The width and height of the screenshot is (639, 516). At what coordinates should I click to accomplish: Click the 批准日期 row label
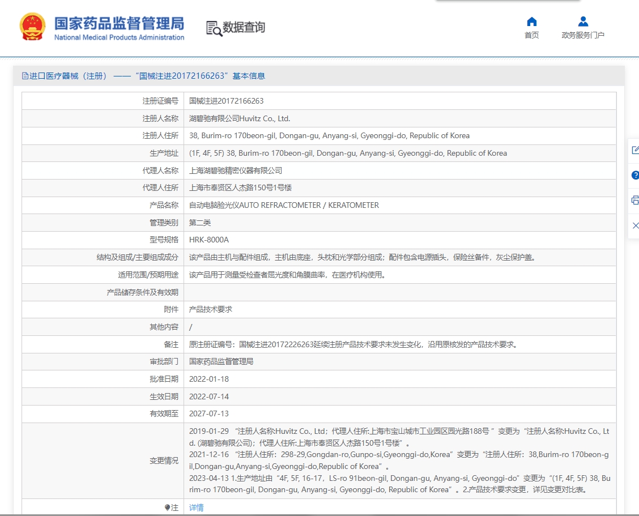[164, 379]
